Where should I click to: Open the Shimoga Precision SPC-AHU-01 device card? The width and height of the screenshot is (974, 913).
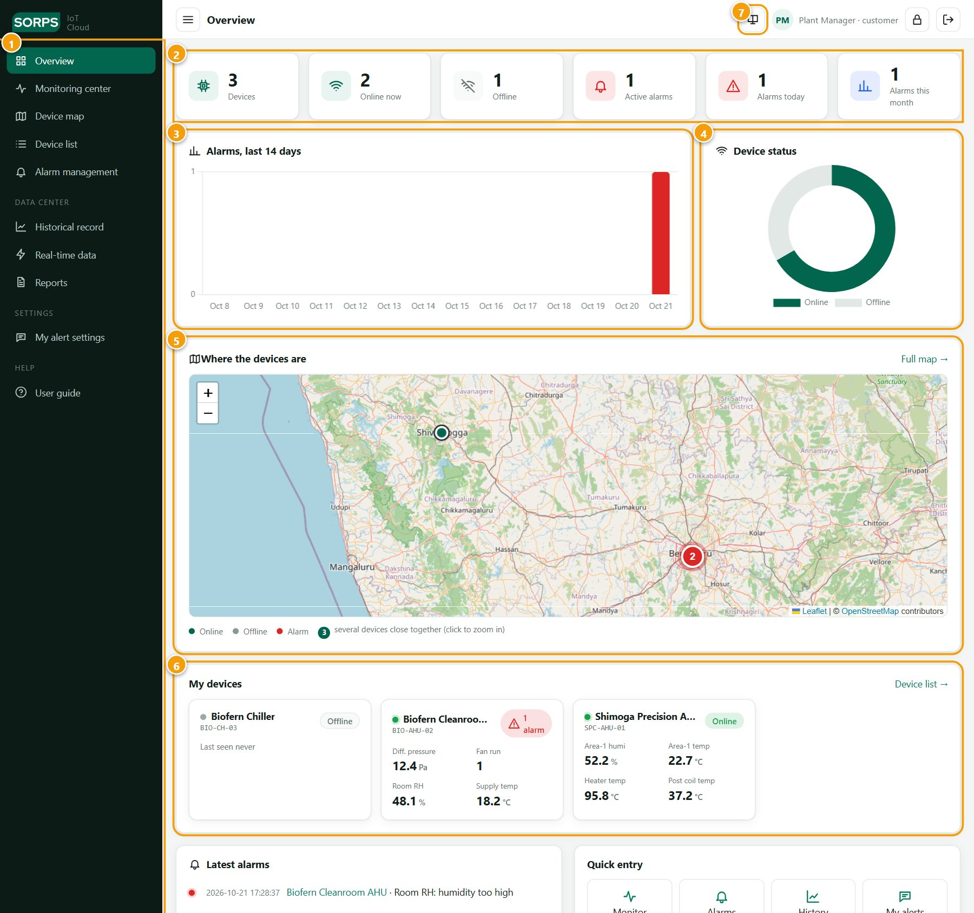pos(664,759)
